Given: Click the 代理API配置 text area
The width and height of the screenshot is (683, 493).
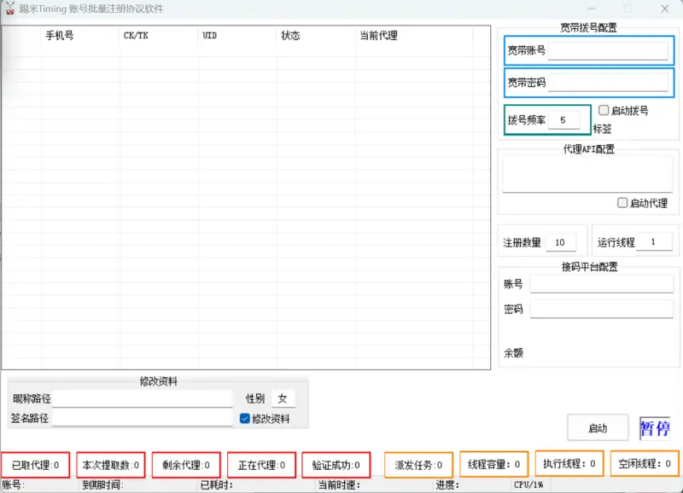Looking at the screenshot, I should [587, 173].
